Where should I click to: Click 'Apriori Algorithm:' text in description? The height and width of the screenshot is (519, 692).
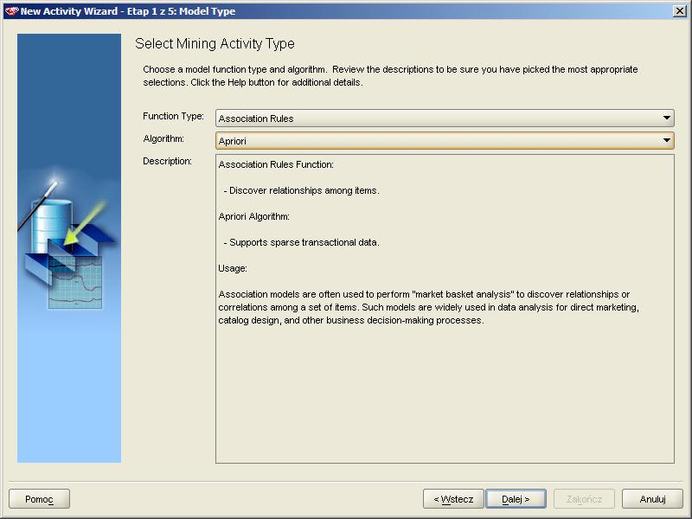253,217
